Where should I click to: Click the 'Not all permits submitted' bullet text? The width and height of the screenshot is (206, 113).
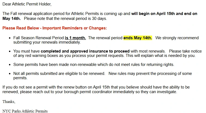59,74
